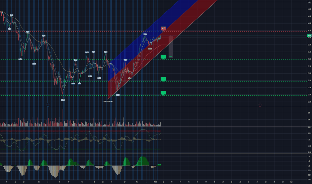The width and height of the screenshot is (312, 184).
Task: Click the green callout above the 134.00 line
Action: [163, 57]
